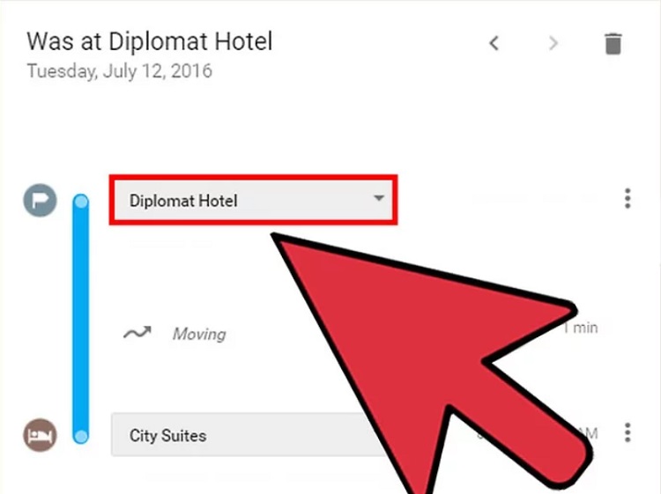
Task: Click the bed lodging icon beside City Suites
Action: tap(40, 435)
